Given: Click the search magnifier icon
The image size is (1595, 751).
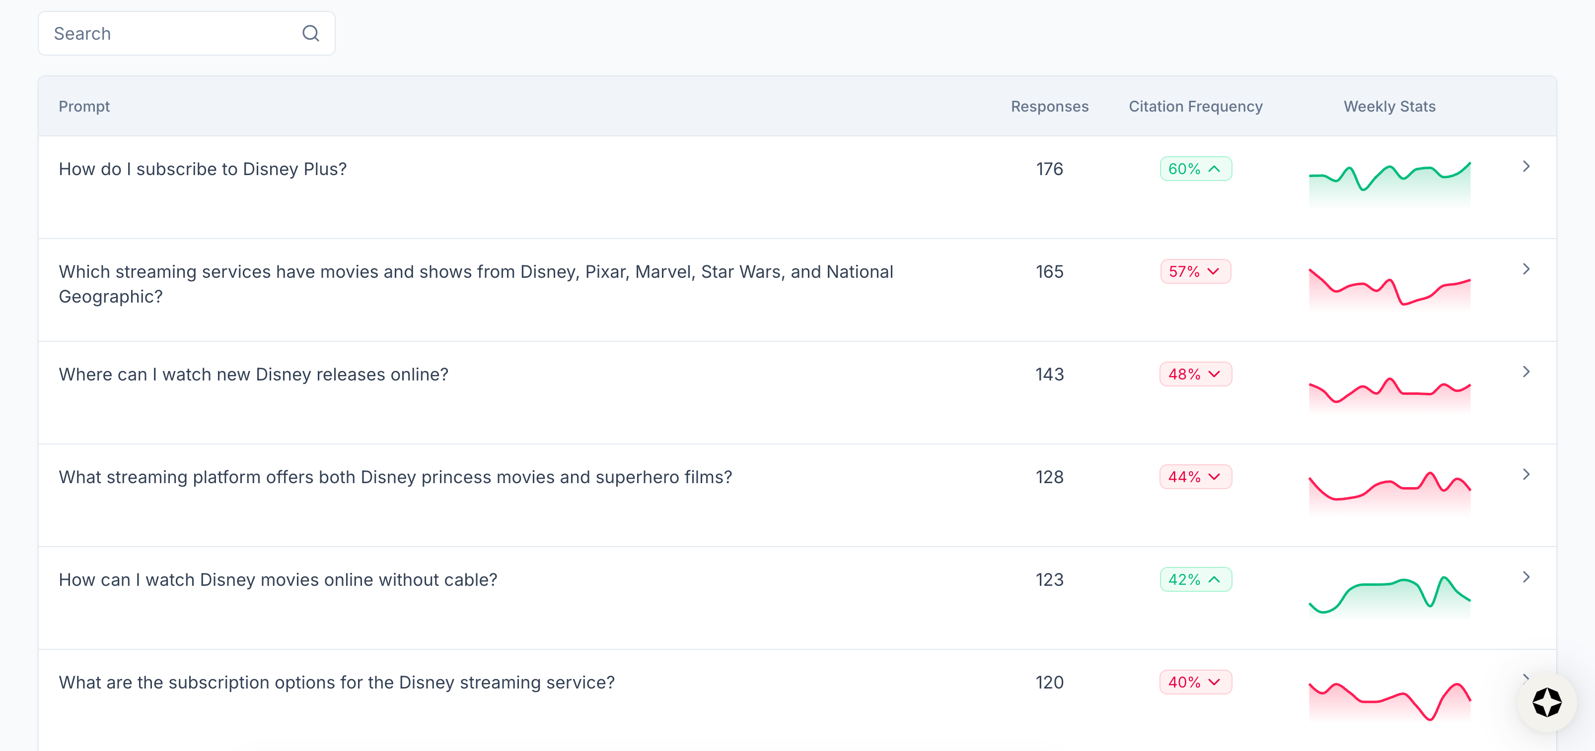Looking at the screenshot, I should click(x=310, y=33).
